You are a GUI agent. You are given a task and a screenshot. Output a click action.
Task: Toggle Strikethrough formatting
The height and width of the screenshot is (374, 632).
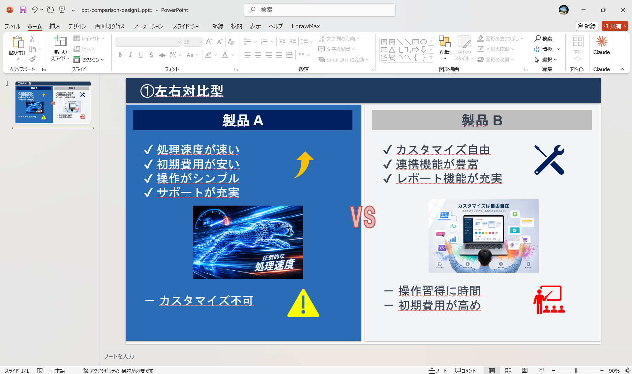pos(162,55)
